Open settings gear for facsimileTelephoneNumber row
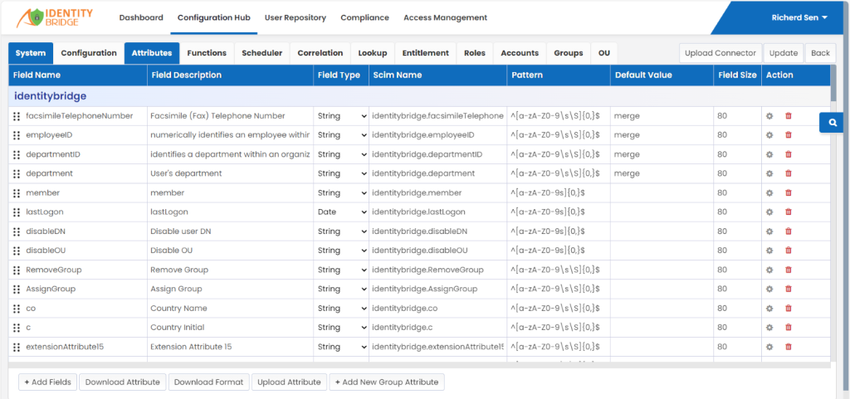 [769, 116]
